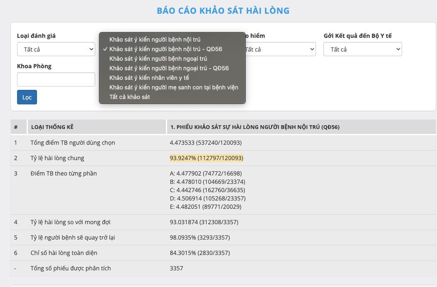Click the highlighted 93.9247% satisfaction value
The image size is (437, 287).
[x=206, y=158]
